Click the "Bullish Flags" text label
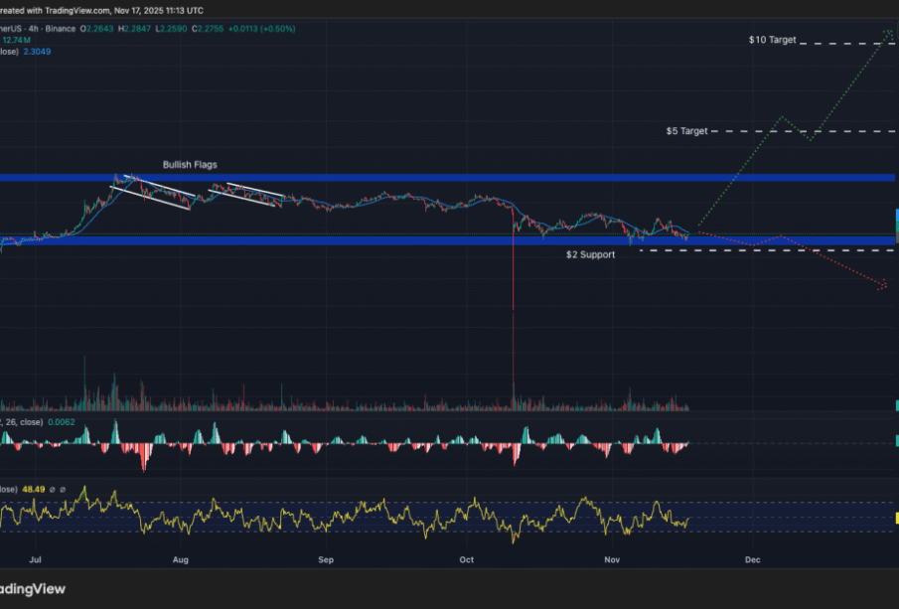This screenshot has width=899, height=609. (x=190, y=164)
